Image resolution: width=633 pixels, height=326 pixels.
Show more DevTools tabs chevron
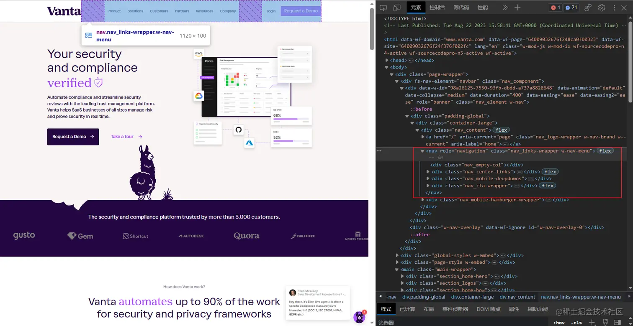(505, 8)
